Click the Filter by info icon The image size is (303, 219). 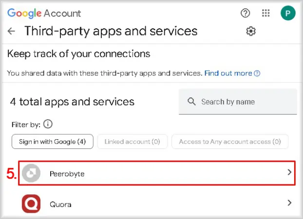[x=48, y=124]
